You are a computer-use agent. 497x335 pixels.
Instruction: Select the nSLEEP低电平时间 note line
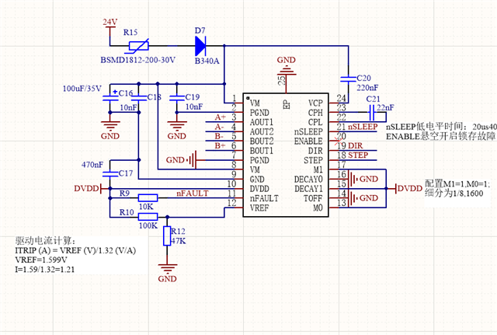pos(441,127)
